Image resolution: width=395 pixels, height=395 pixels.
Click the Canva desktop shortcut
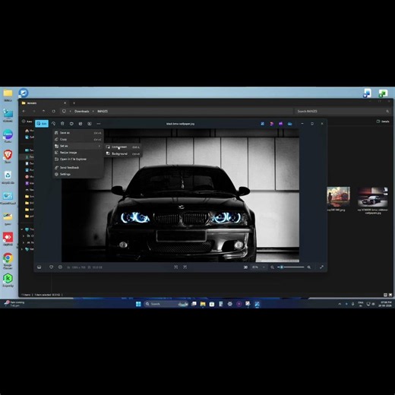(8, 136)
